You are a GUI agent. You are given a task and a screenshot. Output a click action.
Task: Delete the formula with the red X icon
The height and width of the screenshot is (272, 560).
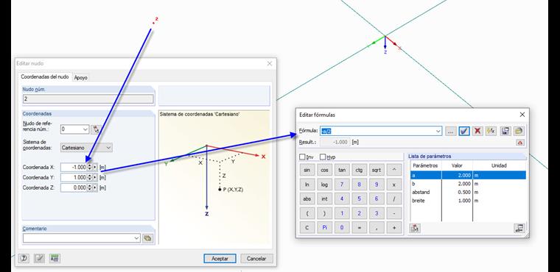click(x=477, y=131)
